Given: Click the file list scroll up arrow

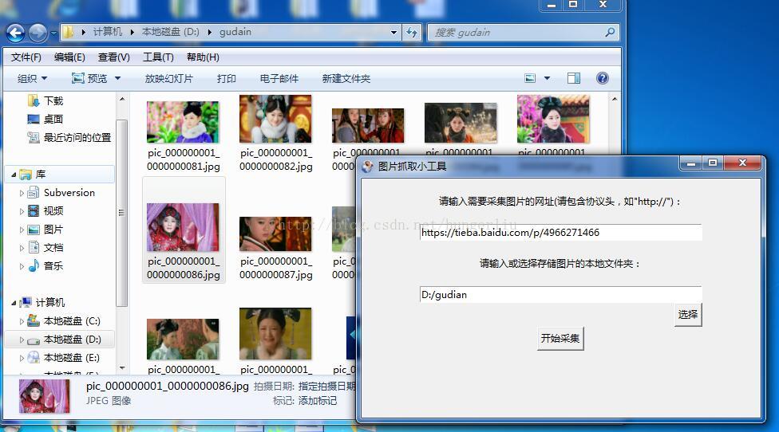Looking at the screenshot, I should [x=615, y=99].
